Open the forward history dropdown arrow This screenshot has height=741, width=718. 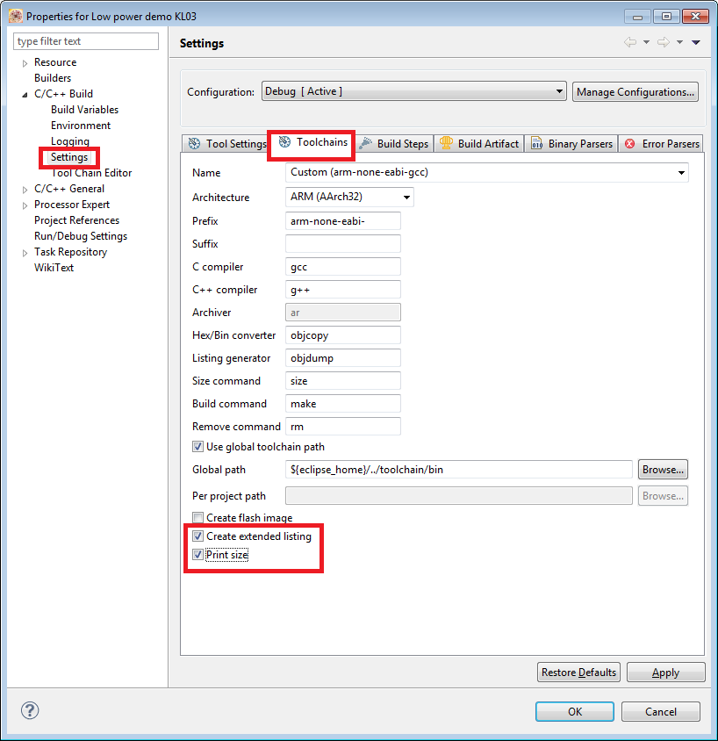point(679,42)
